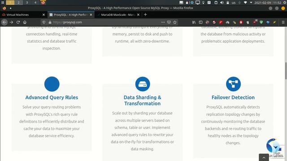Viewport: 287px width, 161px height.
Task: Click the lightbulb tray icon
Action: tap(203, 3)
